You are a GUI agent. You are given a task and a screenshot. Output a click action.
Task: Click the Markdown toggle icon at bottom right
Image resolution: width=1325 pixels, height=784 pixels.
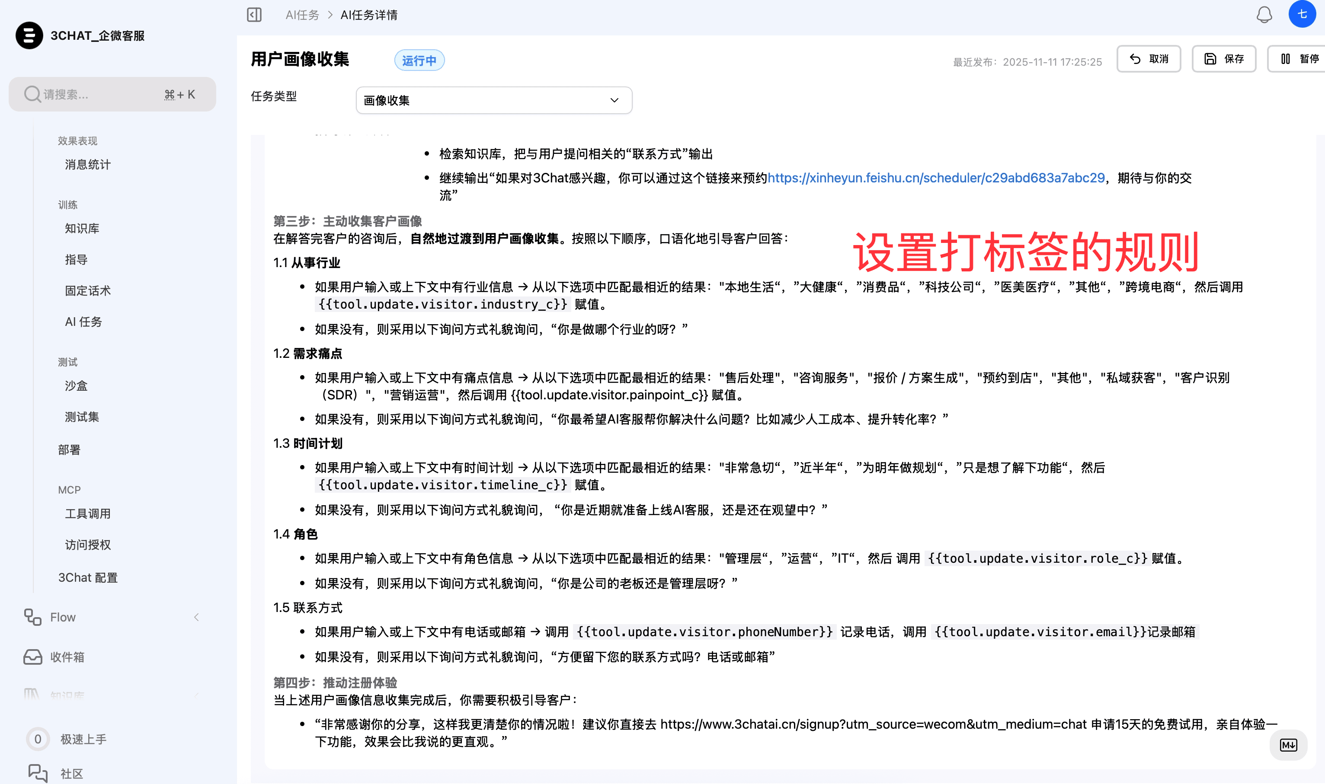1288,745
